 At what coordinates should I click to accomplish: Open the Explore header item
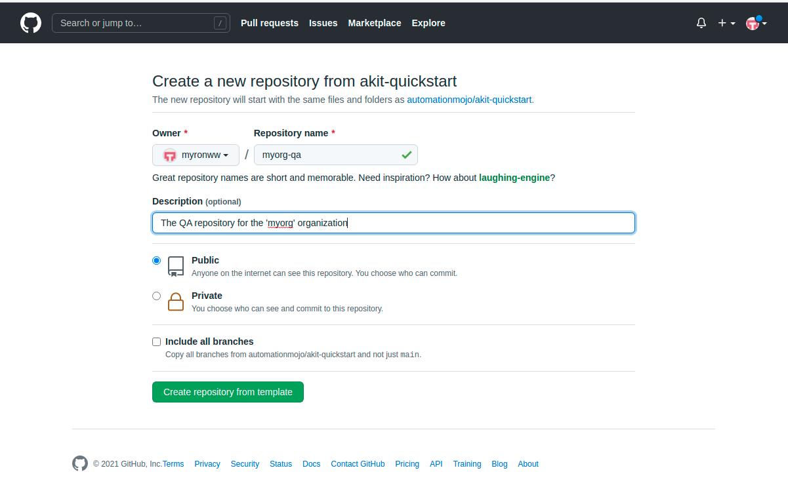tap(428, 23)
